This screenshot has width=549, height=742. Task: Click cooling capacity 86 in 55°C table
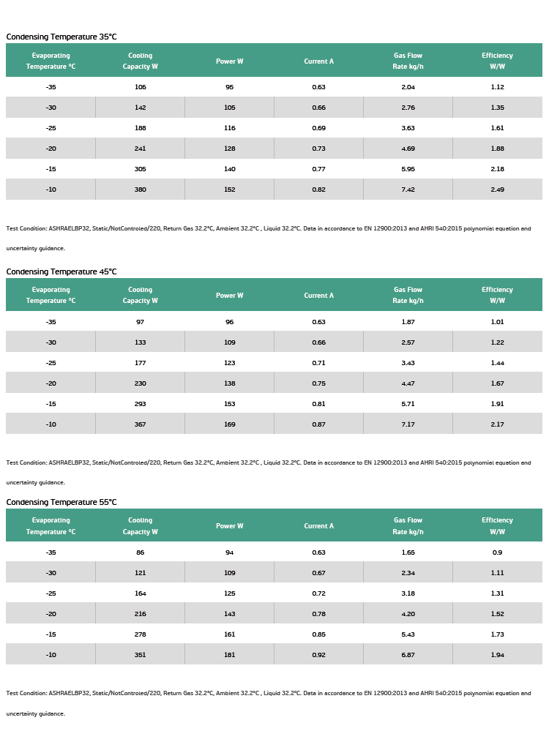(140, 552)
